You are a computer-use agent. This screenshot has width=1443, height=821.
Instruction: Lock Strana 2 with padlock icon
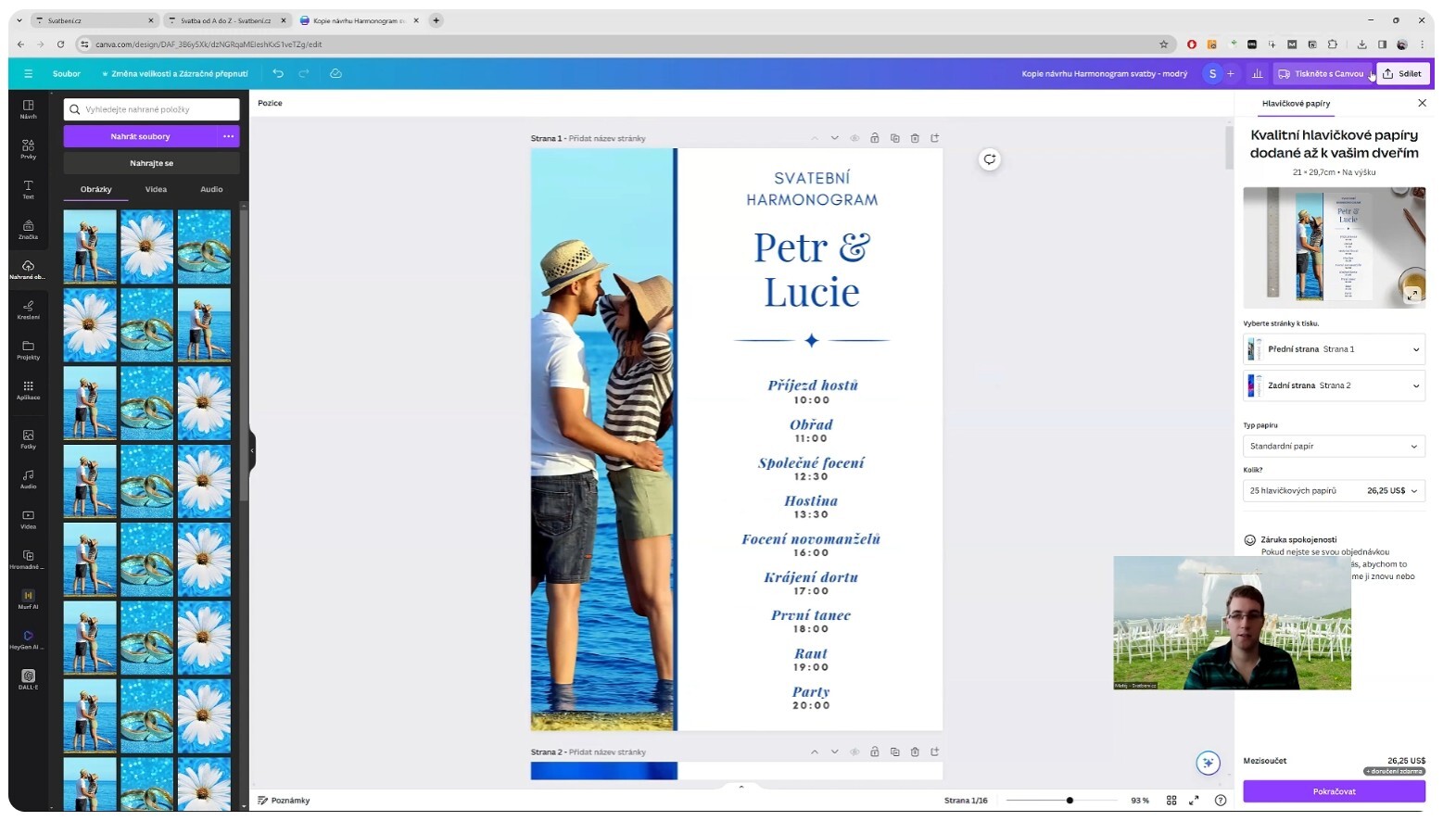874,752
